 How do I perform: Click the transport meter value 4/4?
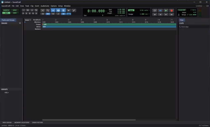(195, 13)
